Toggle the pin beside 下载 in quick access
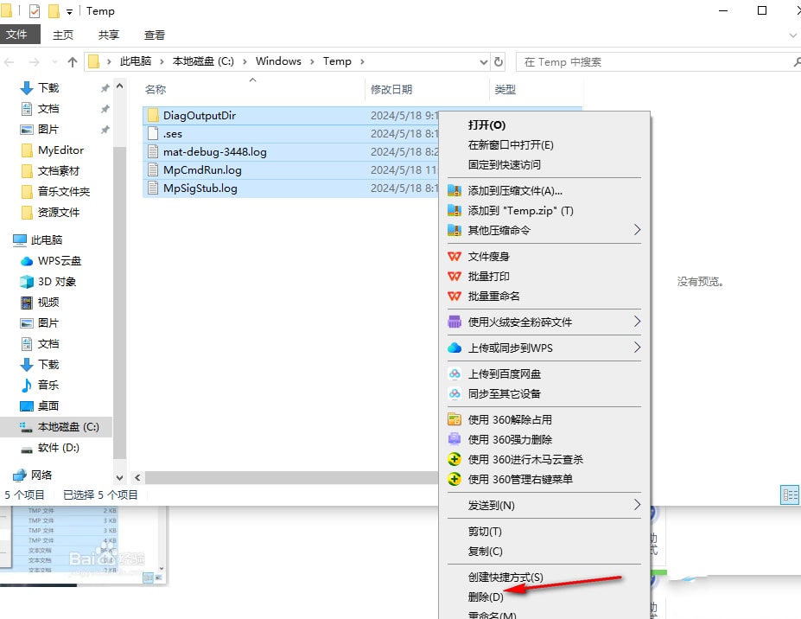 [x=105, y=87]
